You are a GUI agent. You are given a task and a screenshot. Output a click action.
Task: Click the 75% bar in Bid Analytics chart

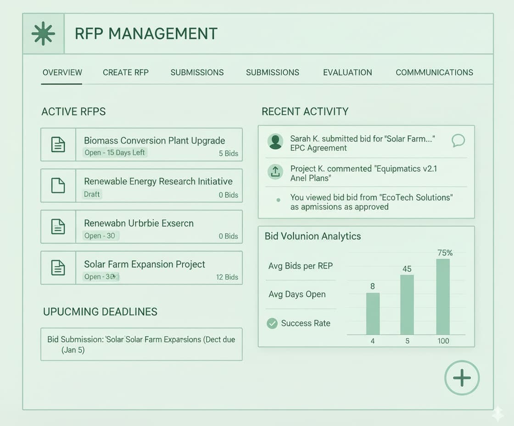443,296
